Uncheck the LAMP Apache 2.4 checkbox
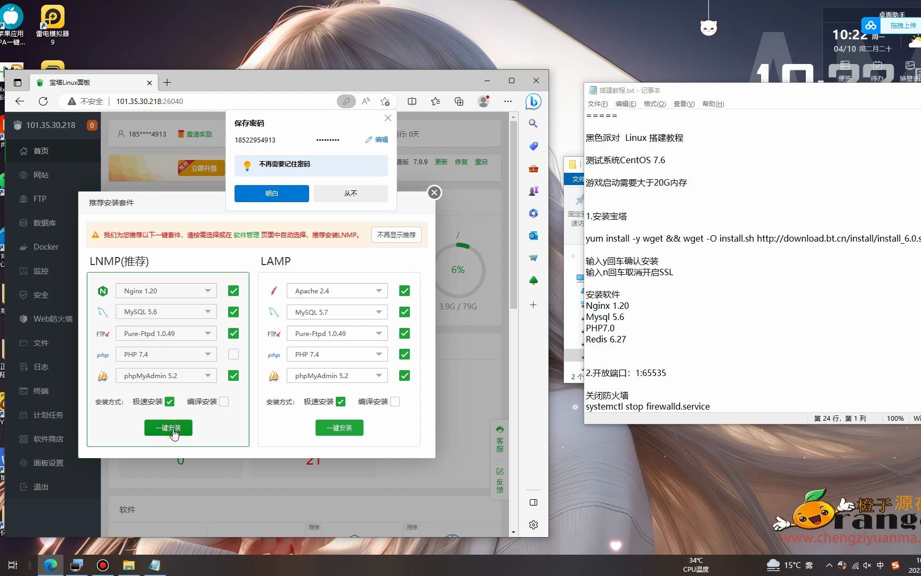This screenshot has height=576, width=921. 405,291
